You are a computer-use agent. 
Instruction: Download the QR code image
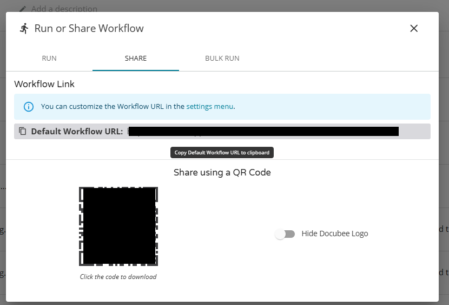[x=118, y=226]
